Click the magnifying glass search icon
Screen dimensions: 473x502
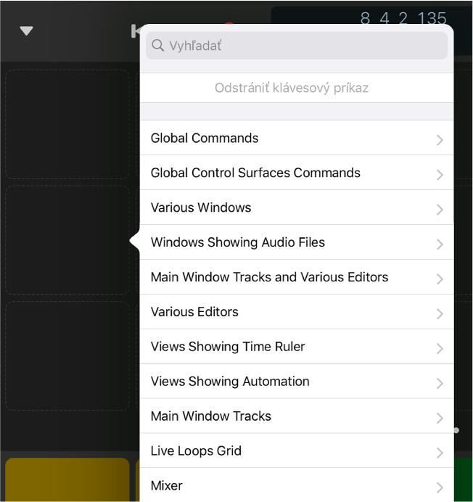(x=157, y=46)
